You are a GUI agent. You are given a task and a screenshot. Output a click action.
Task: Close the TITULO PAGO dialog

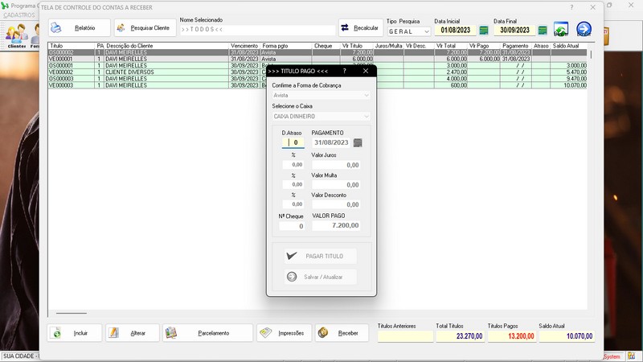click(366, 71)
